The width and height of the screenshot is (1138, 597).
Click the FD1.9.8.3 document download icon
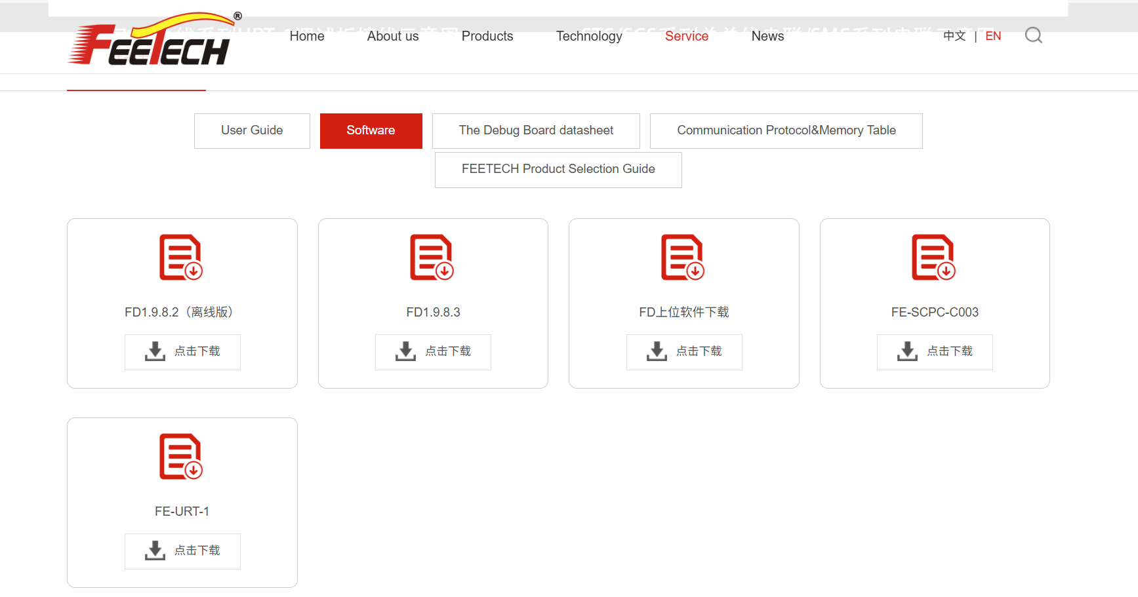coord(432,257)
